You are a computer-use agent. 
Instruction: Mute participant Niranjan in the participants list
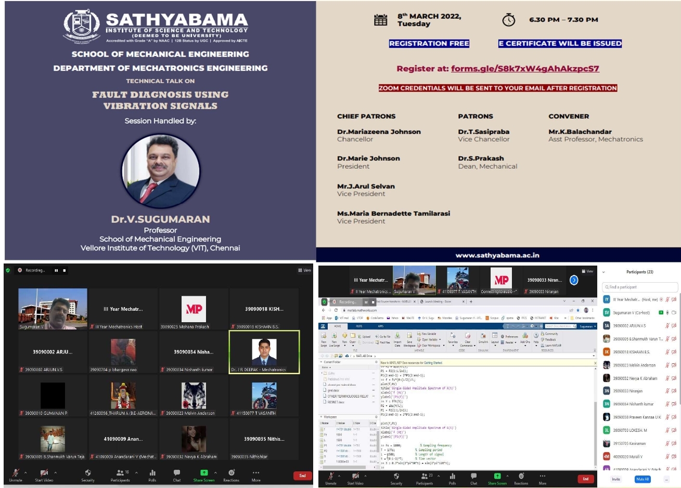667,391
